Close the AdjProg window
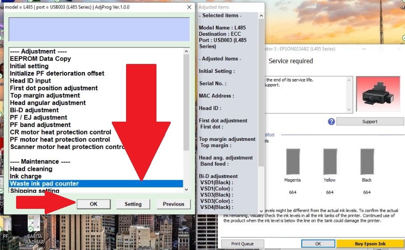Image resolution: width=405 pixels, height=250 pixels. pos(189,7)
